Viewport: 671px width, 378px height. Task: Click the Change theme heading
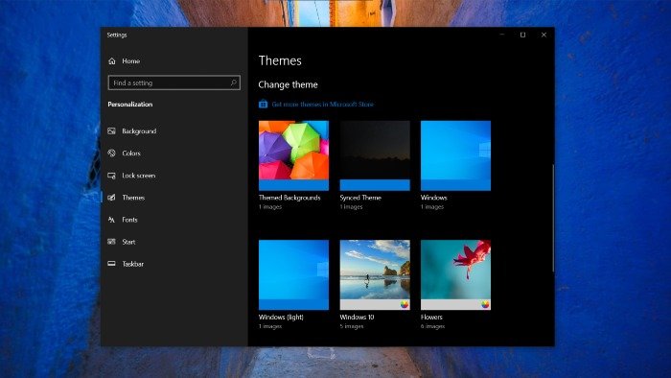click(x=288, y=84)
